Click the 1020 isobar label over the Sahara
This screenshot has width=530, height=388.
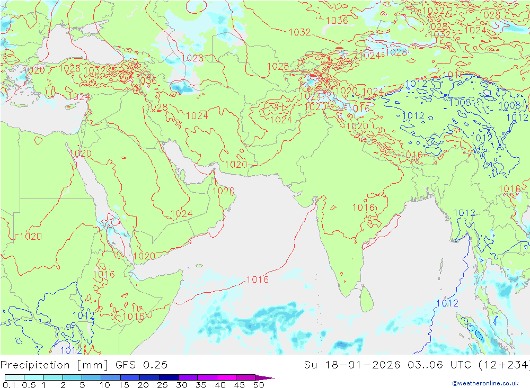[x=31, y=237]
